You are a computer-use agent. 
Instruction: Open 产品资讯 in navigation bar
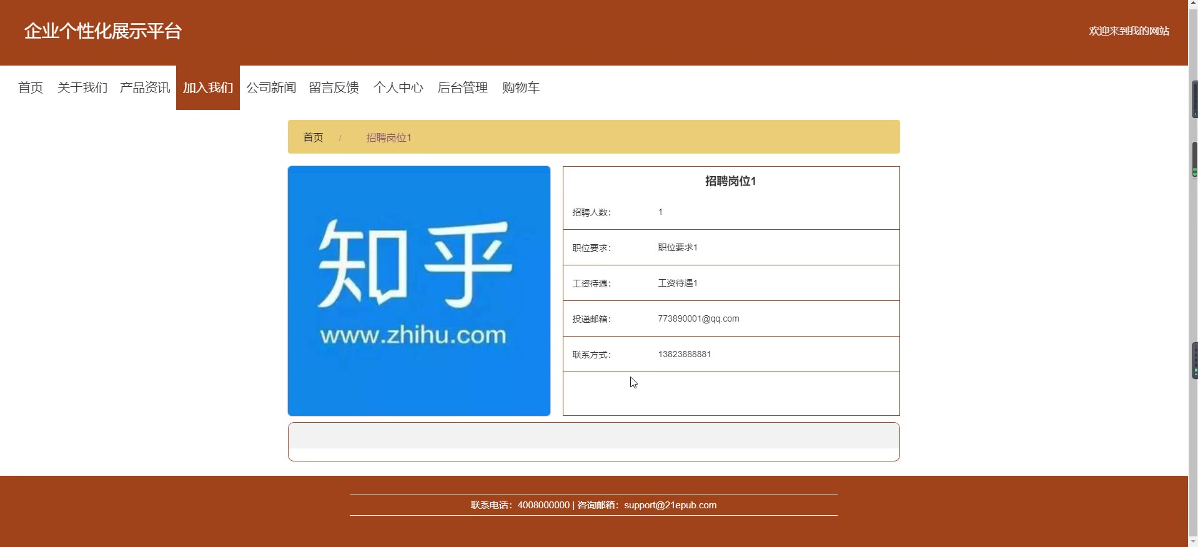pyautogui.click(x=145, y=87)
